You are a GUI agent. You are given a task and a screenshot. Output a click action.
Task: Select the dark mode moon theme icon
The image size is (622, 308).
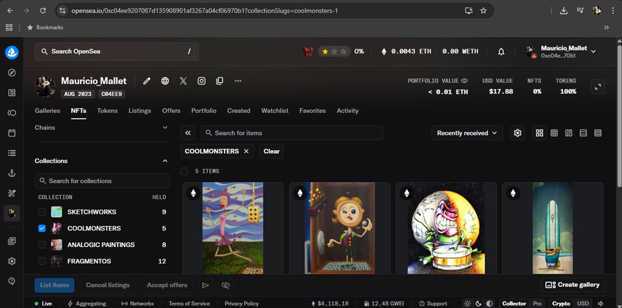[479, 303]
